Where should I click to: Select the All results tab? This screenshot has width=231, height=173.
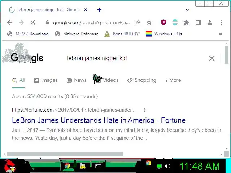[18, 80]
